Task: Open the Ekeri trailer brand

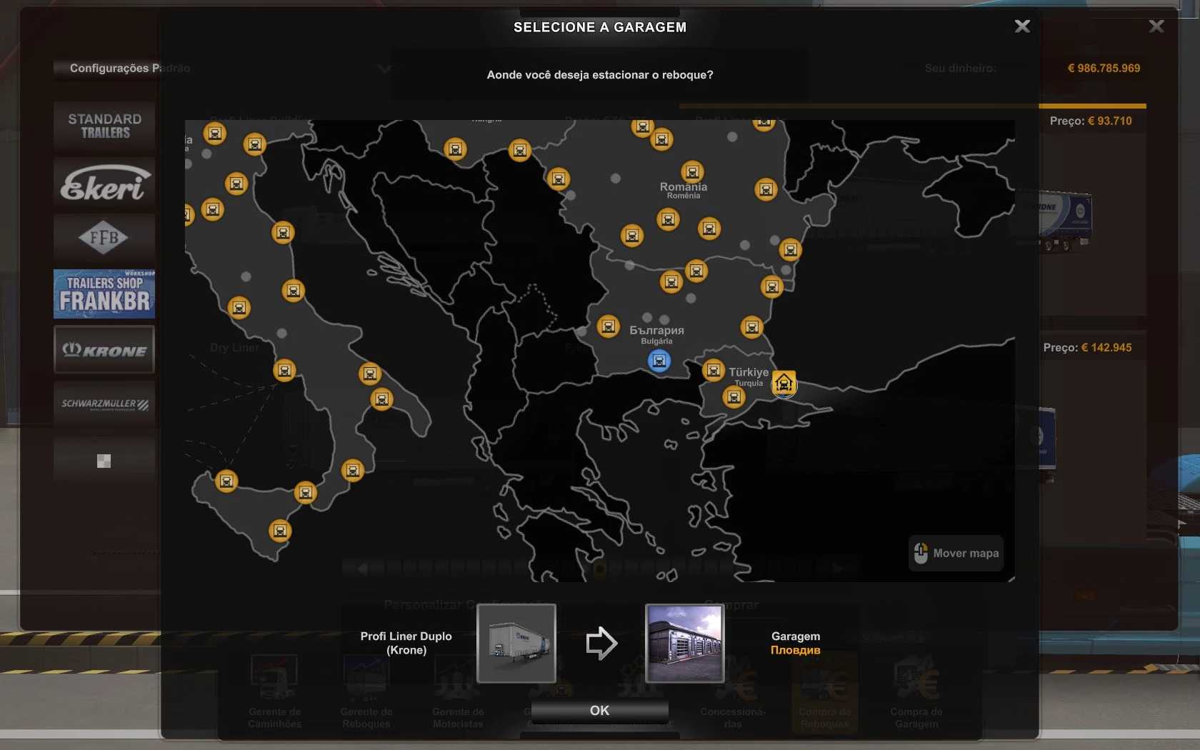Action: pos(104,182)
